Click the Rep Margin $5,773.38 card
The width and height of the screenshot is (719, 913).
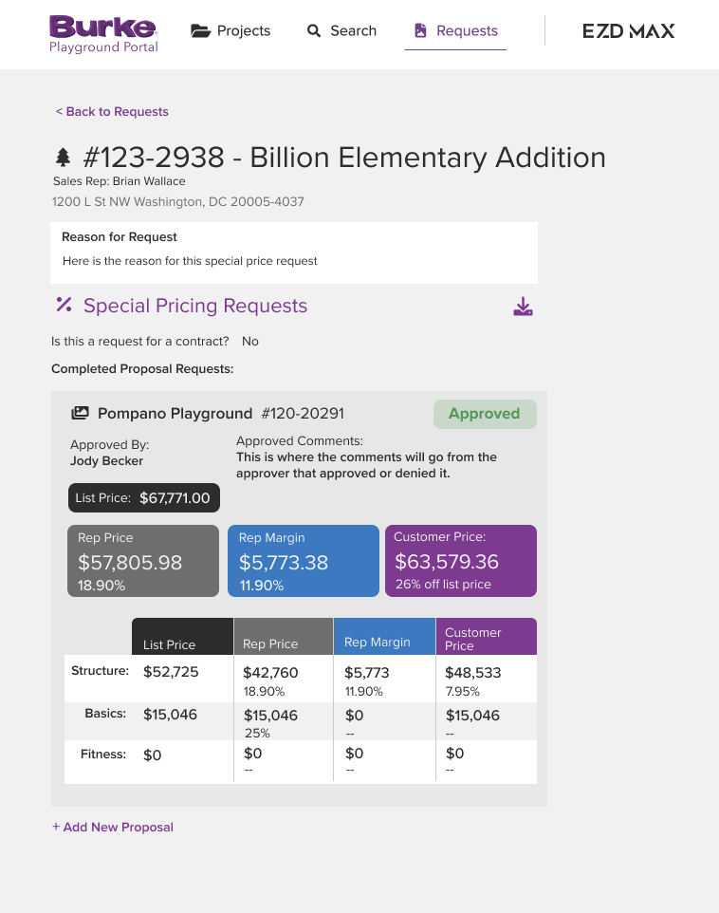[303, 561]
